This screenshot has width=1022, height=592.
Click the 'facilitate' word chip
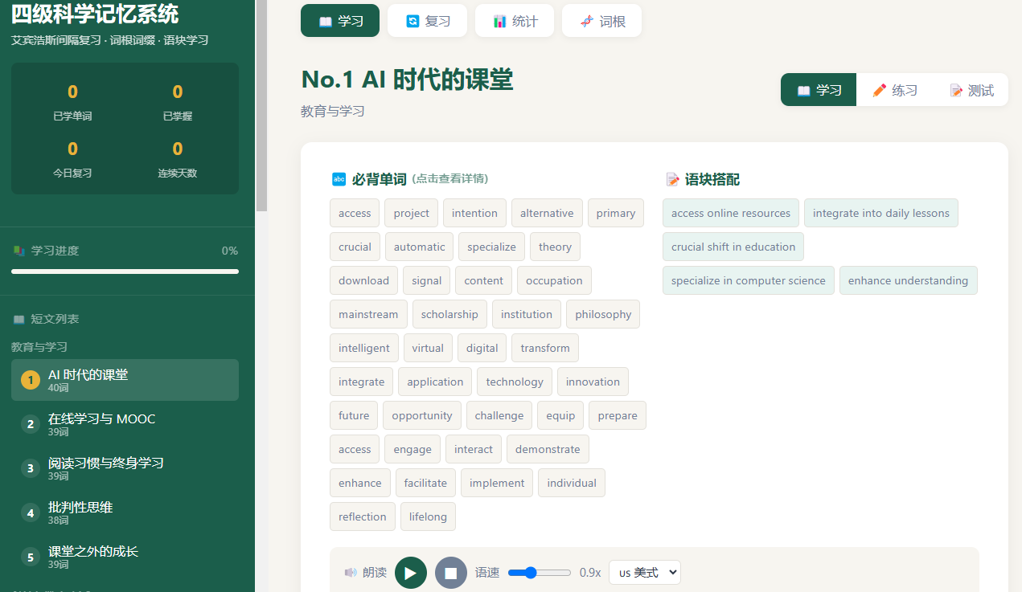pos(425,483)
